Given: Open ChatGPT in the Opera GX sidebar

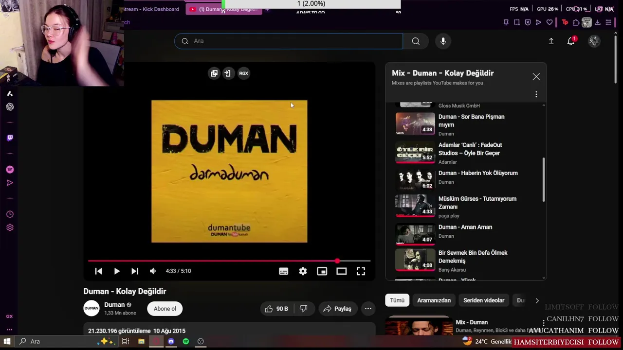Looking at the screenshot, I should [10, 107].
